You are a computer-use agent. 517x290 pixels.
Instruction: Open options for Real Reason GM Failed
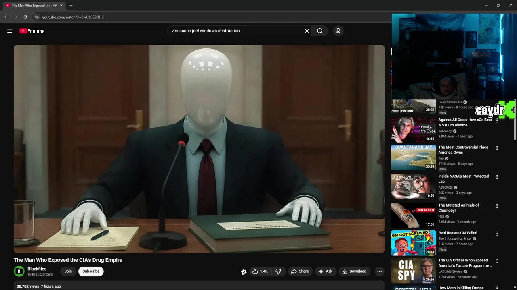coord(497,234)
